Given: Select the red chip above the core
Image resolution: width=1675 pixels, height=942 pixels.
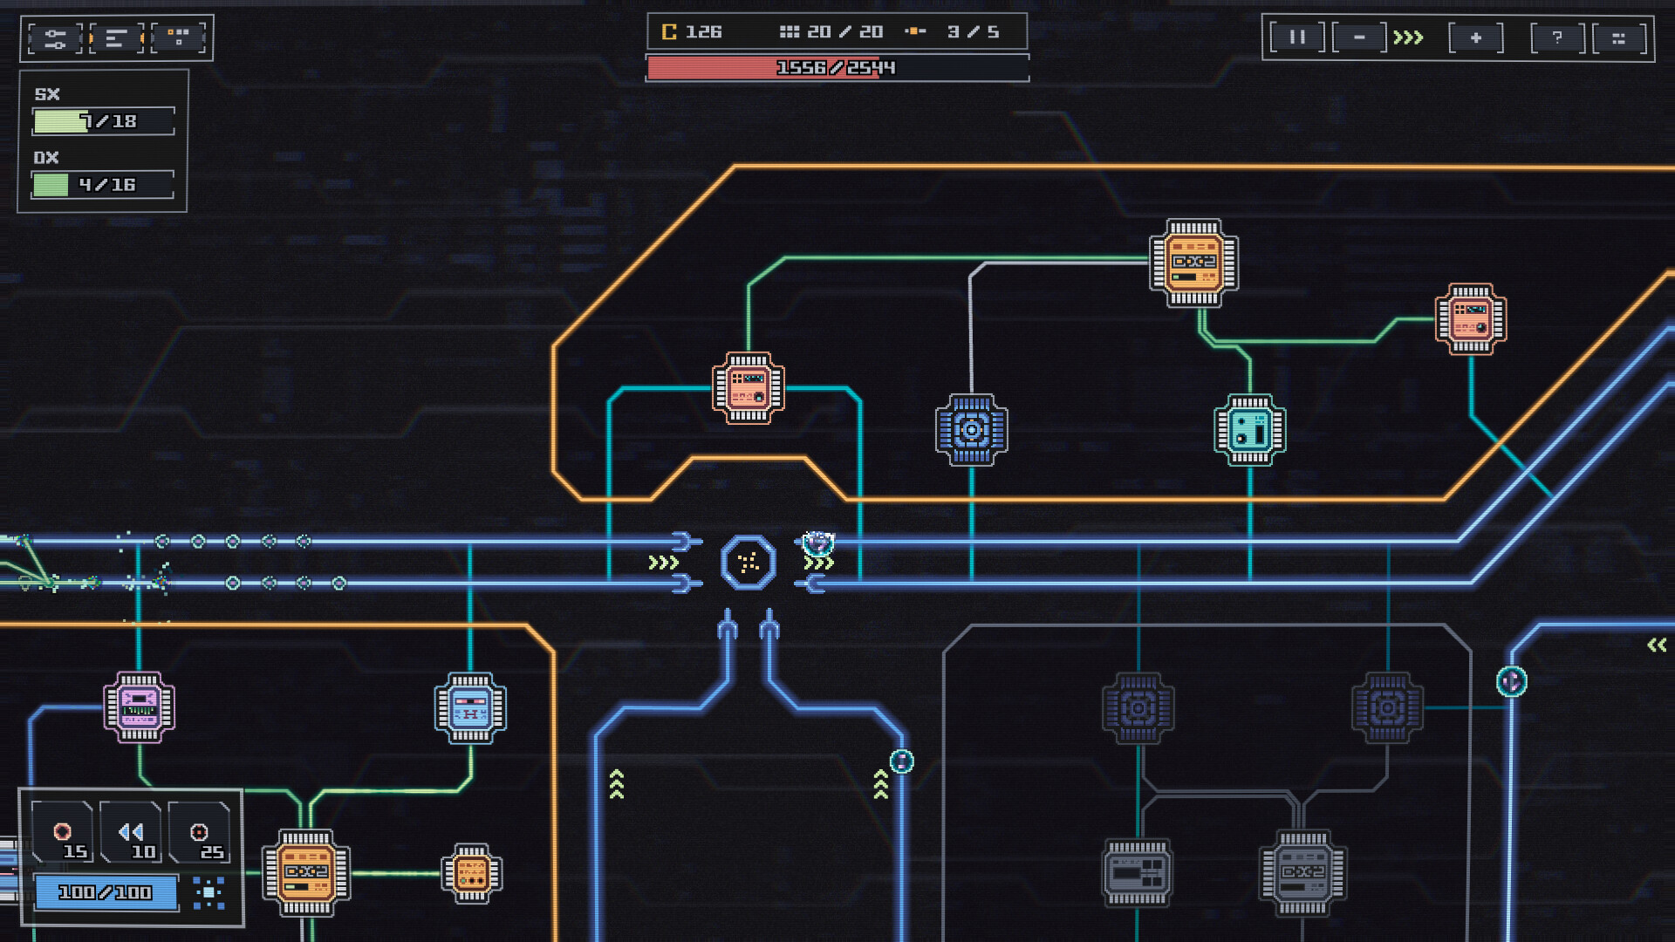Looking at the screenshot, I should [x=749, y=388].
